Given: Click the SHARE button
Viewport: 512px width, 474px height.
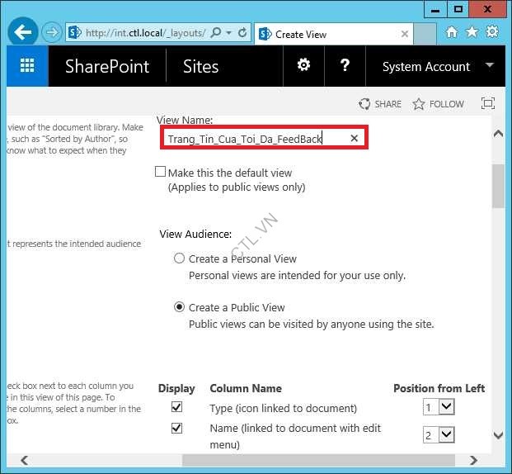Looking at the screenshot, I should pyautogui.click(x=380, y=104).
